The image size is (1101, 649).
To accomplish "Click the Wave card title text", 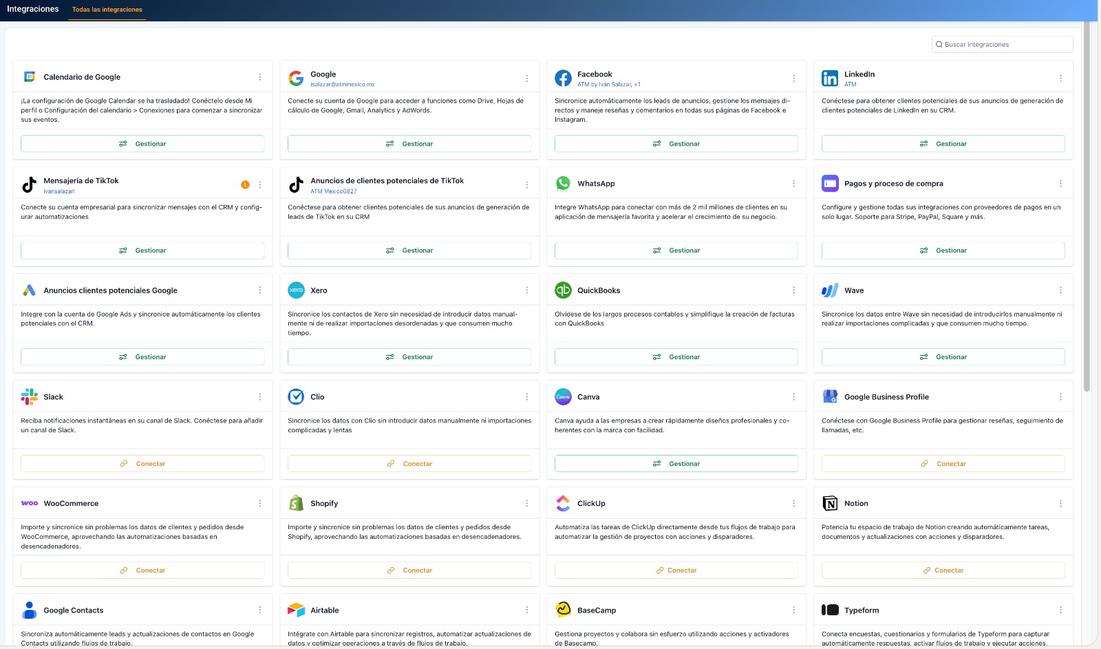I will [854, 290].
